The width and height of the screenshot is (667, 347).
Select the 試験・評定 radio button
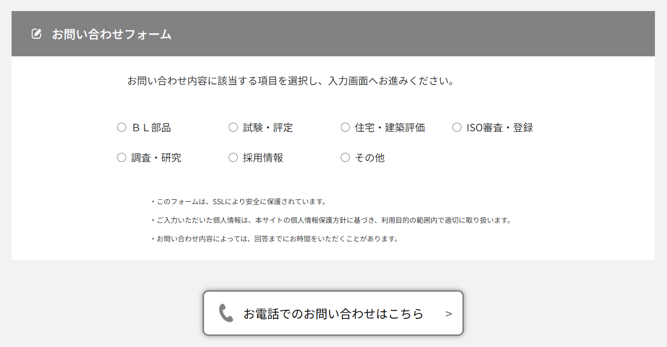pos(233,128)
